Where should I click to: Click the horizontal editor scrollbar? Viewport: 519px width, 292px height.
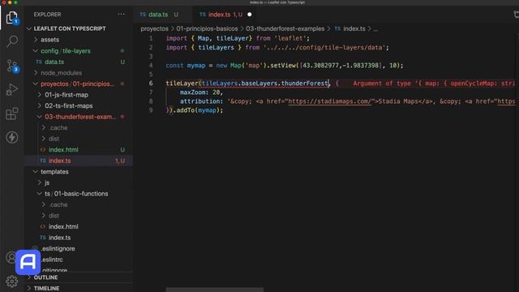tap(214, 290)
